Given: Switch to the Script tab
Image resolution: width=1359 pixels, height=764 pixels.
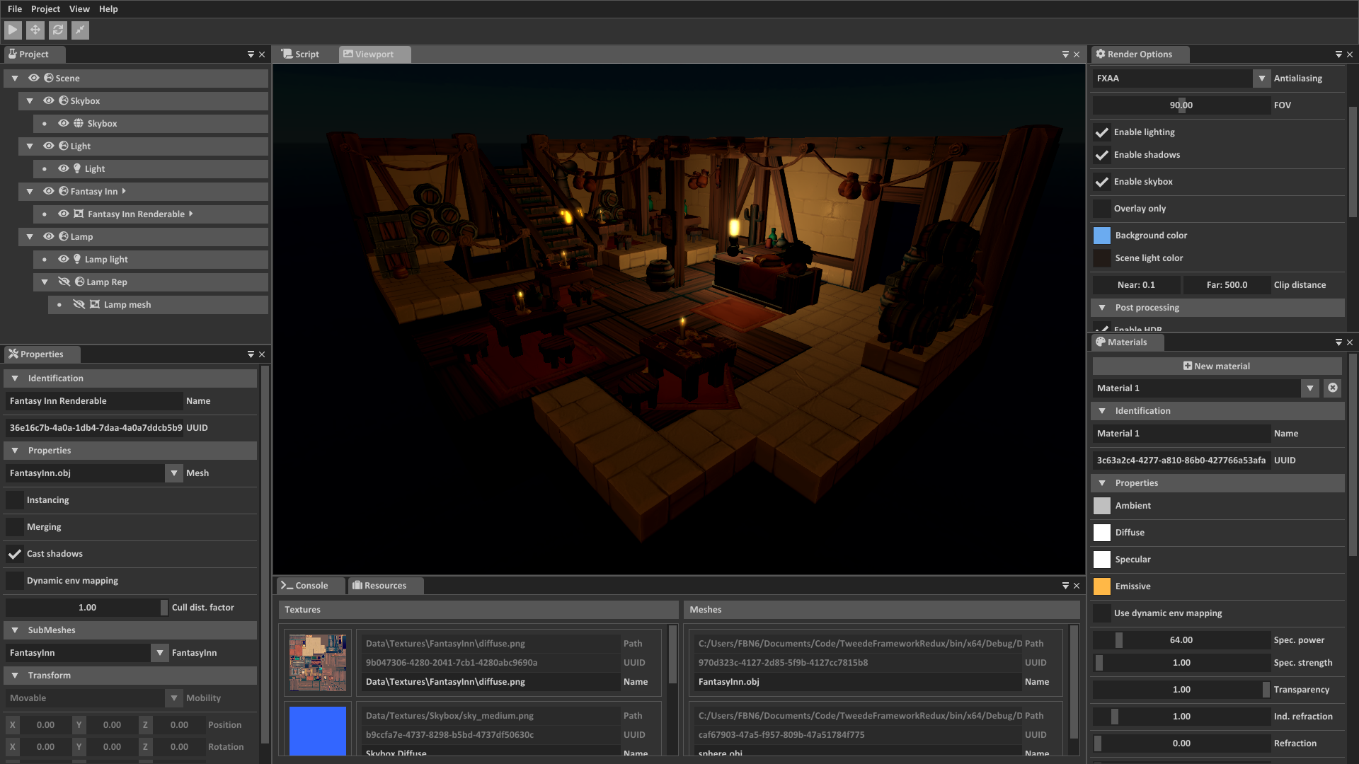Looking at the screenshot, I should (x=301, y=54).
